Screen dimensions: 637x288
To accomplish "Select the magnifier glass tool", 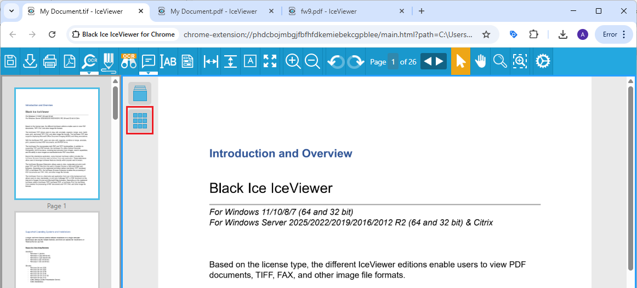I will coord(500,62).
